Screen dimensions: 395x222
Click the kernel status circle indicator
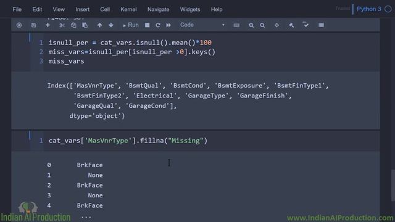[x=388, y=9]
